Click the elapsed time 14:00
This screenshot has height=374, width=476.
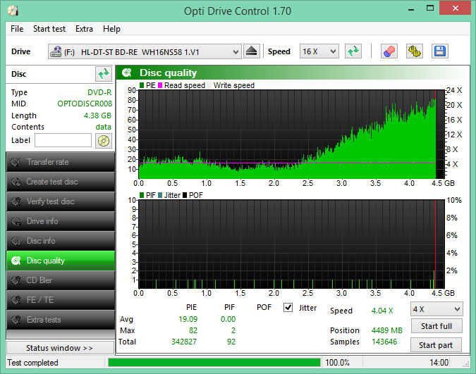pos(439,363)
